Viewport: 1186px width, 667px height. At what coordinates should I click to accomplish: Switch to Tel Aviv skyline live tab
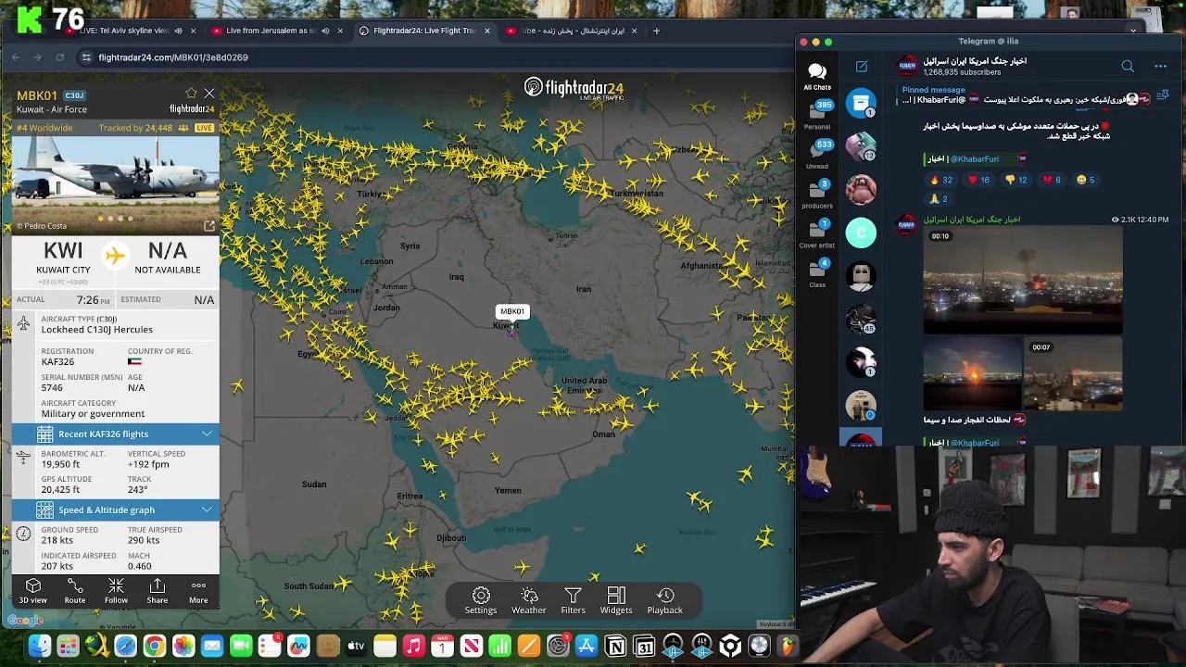coord(124,31)
